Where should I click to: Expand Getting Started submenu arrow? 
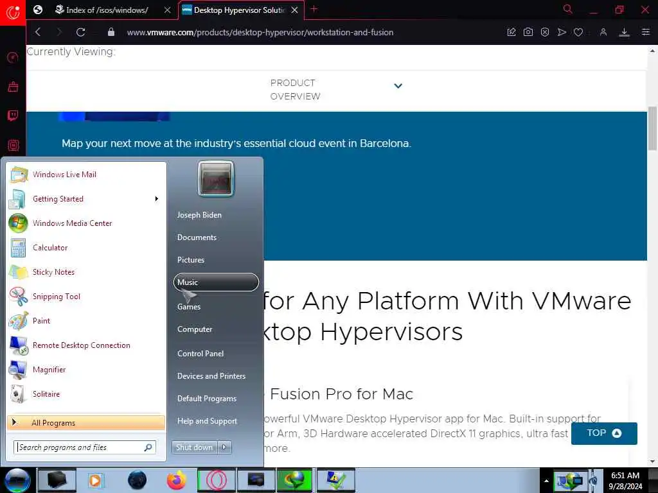(x=157, y=199)
